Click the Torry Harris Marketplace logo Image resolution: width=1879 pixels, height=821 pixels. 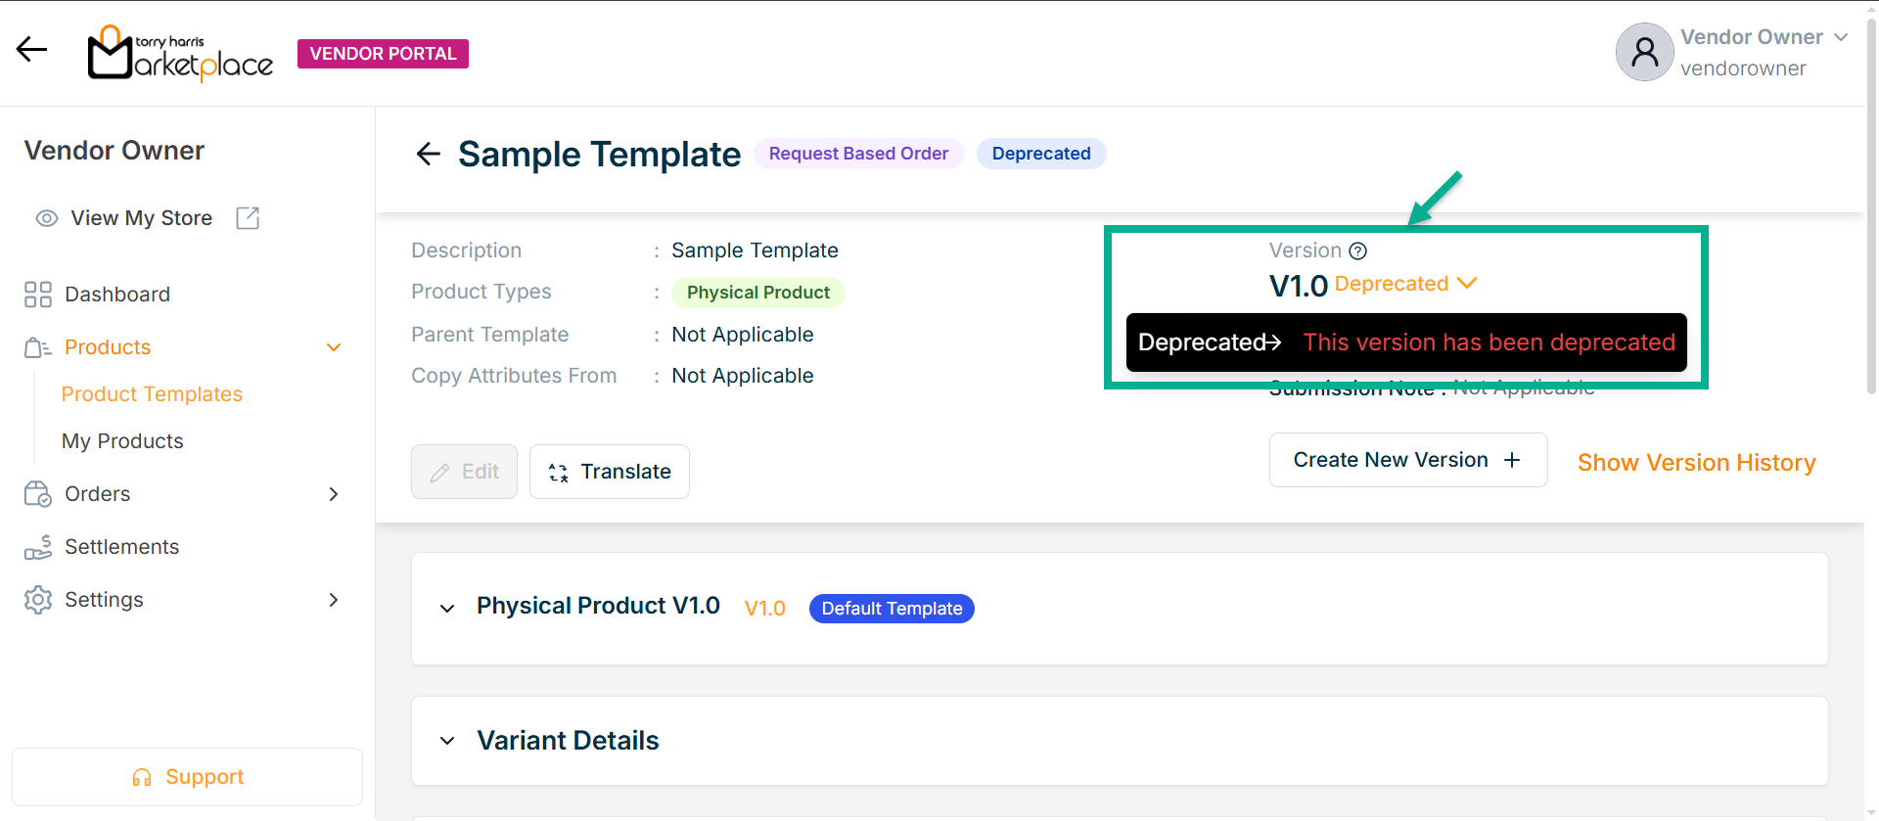[180, 54]
